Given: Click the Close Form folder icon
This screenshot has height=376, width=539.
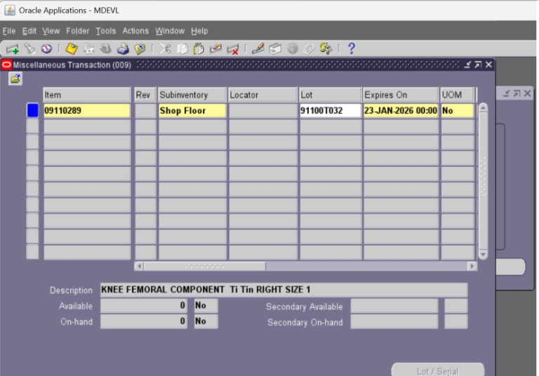Looking at the screenshot, I should coord(140,49).
